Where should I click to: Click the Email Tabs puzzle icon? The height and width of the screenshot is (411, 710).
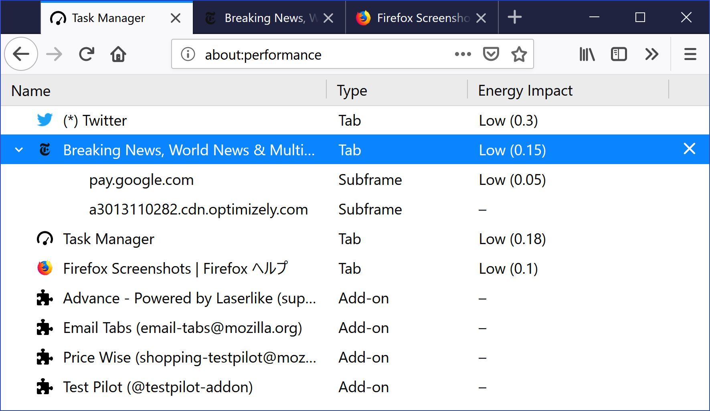tap(45, 327)
